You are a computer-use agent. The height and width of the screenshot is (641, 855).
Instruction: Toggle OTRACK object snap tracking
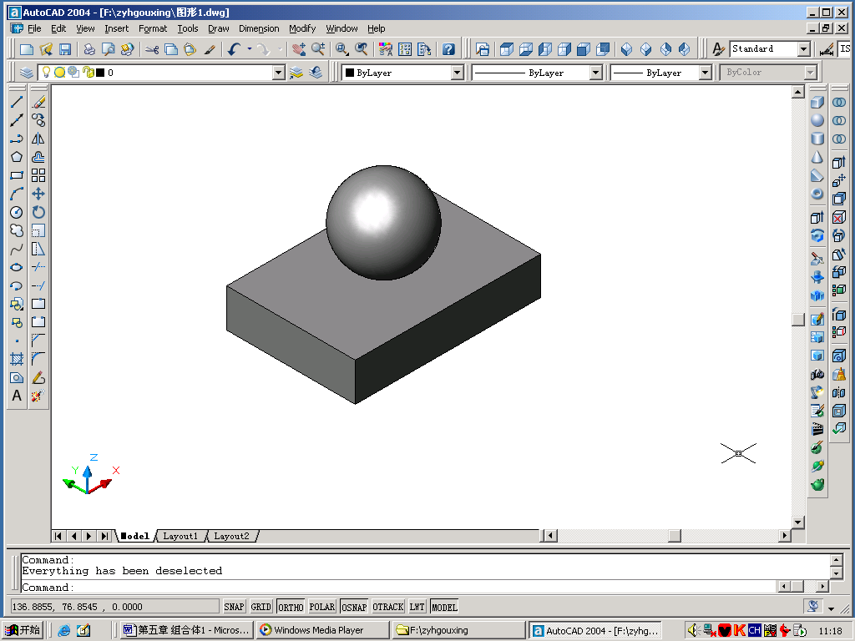387,607
